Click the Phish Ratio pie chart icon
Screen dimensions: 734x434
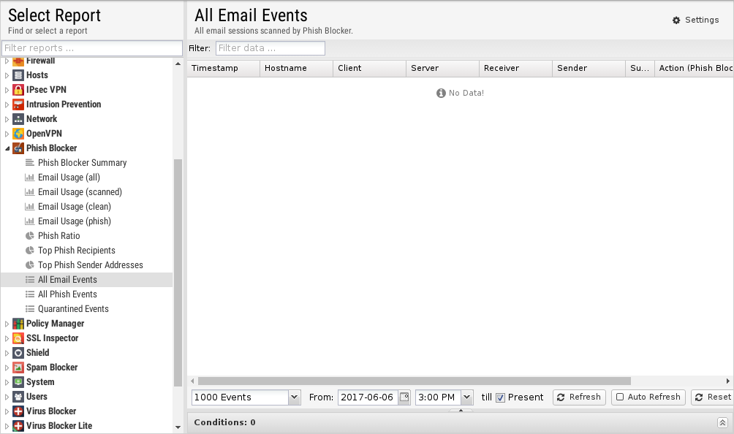pyautogui.click(x=29, y=236)
